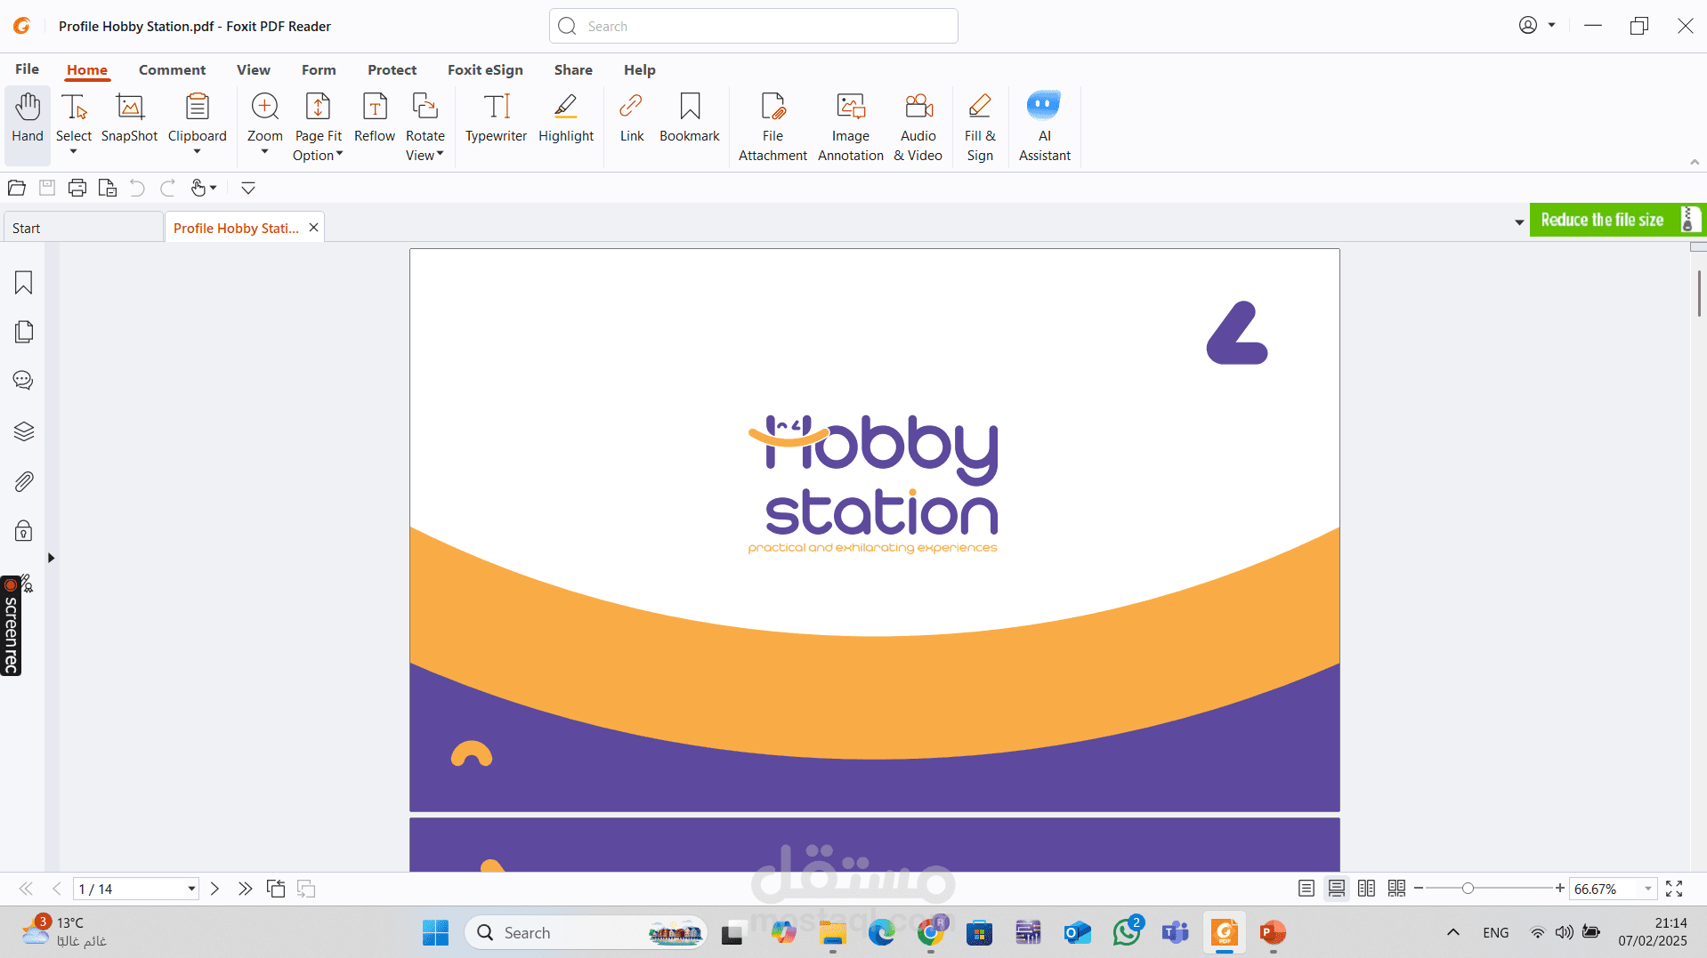Click the taskbar Search box
1707x958 pixels.
pyautogui.click(x=586, y=932)
